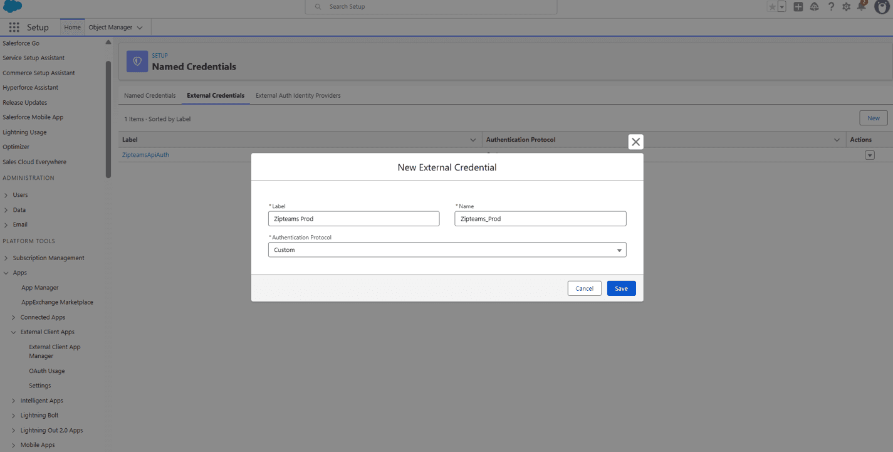Open Lightning Usage page
Viewport: 893px width, 452px height.
click(24, 132)
